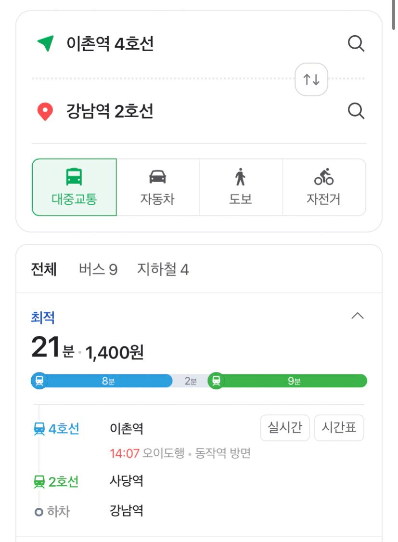
Task: Click the green current-location arrow icon
Action: tap(46, 43)
